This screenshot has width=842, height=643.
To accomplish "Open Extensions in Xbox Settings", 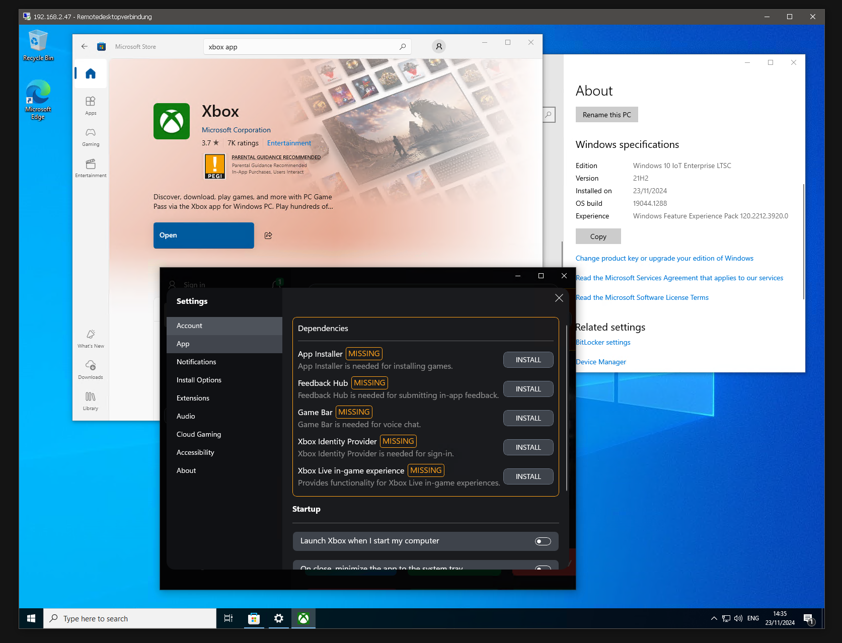I will [224, 398].
